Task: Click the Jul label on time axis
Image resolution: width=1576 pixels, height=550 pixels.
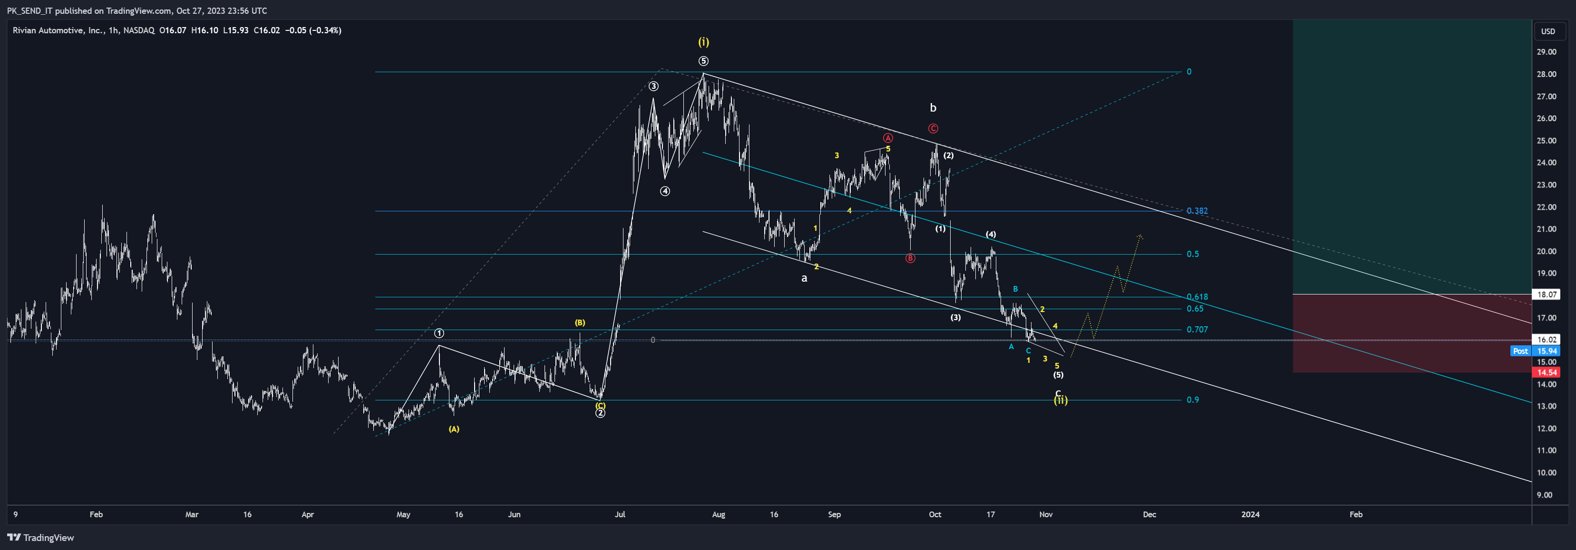Action: (x=621, y=514)
